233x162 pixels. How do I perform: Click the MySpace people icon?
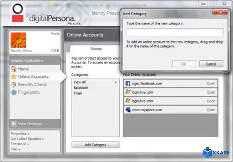coord(128,110)
